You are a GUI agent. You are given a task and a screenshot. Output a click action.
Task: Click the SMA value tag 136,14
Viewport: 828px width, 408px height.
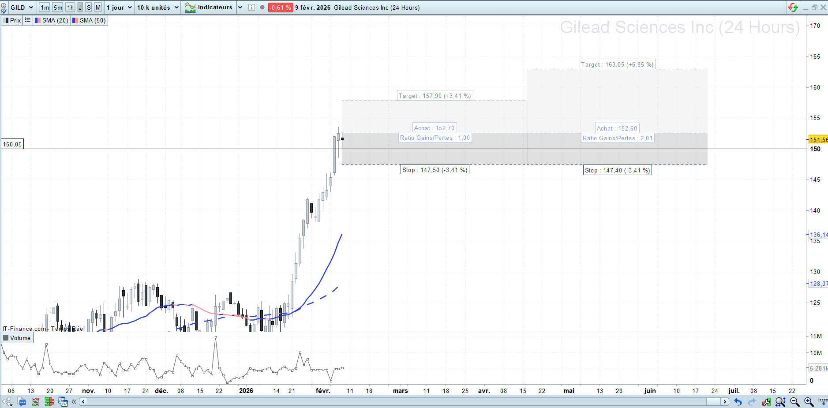[818, 235]
